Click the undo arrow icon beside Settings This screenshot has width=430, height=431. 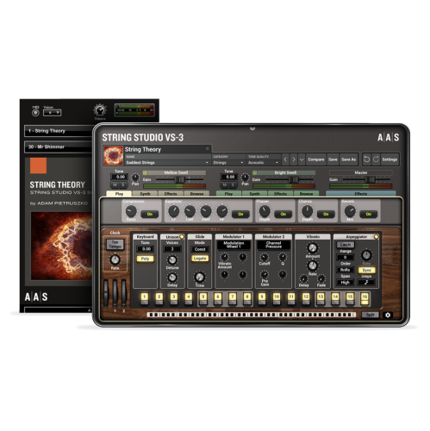click(x=366, y=159)
